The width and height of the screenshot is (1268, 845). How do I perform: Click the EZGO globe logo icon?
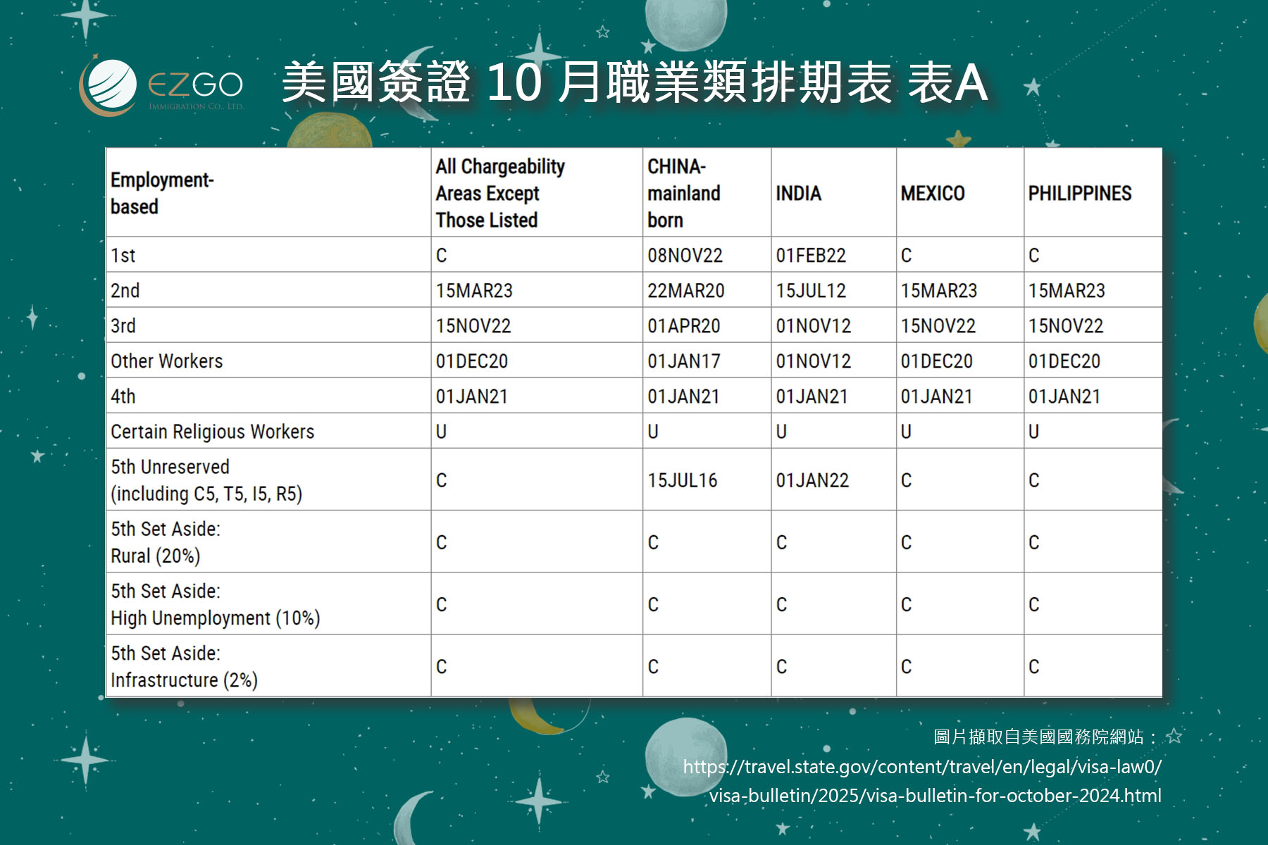(109, 86)
